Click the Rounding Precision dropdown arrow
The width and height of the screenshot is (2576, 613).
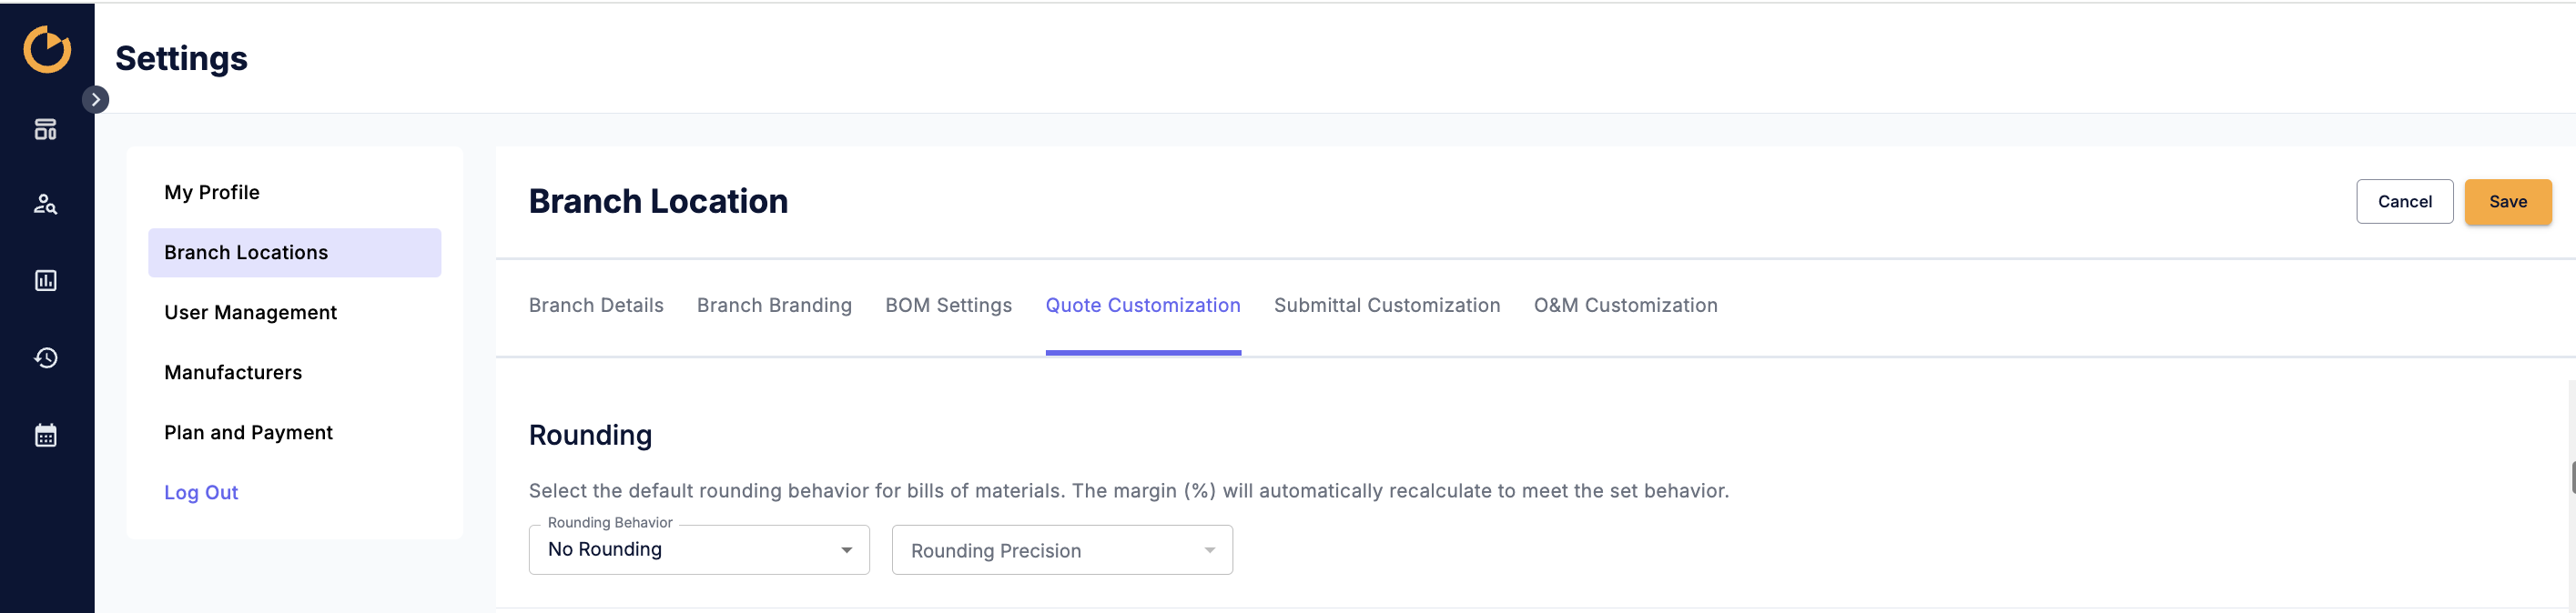(1210, 551)
